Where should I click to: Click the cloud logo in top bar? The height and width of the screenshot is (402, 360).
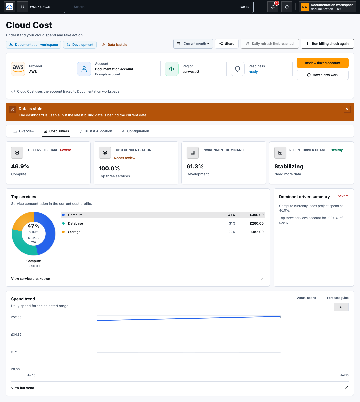coord(9,7)
